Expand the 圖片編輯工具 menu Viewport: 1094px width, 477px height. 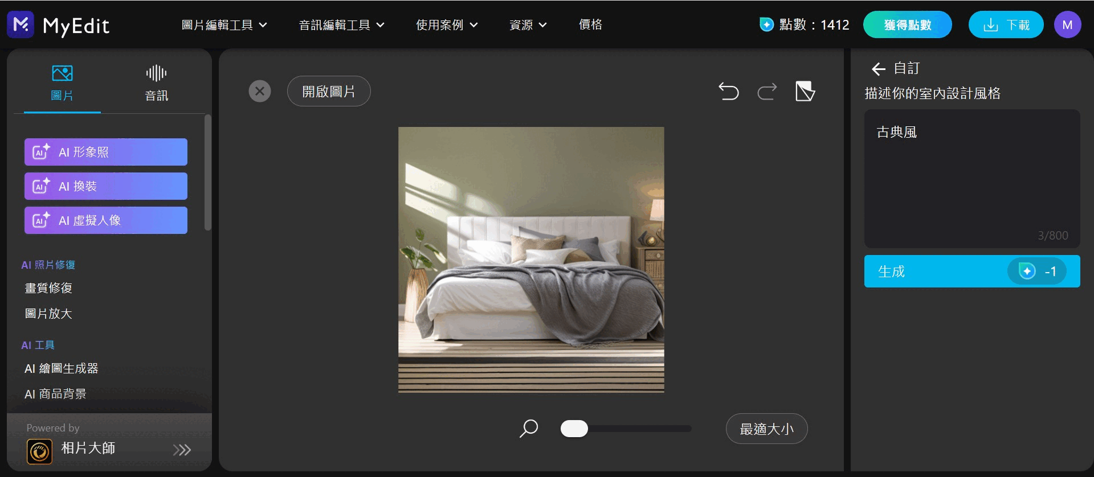[x=224, y=25]
